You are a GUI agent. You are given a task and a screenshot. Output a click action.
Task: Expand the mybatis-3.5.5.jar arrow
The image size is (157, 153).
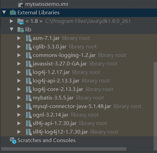pyautogui.click(x=19, y=98)
